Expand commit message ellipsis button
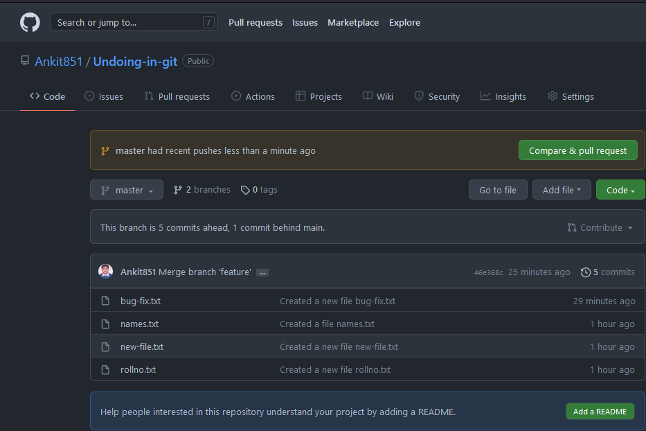The width and height of the screenshot is (646, 431). point(262,273)
